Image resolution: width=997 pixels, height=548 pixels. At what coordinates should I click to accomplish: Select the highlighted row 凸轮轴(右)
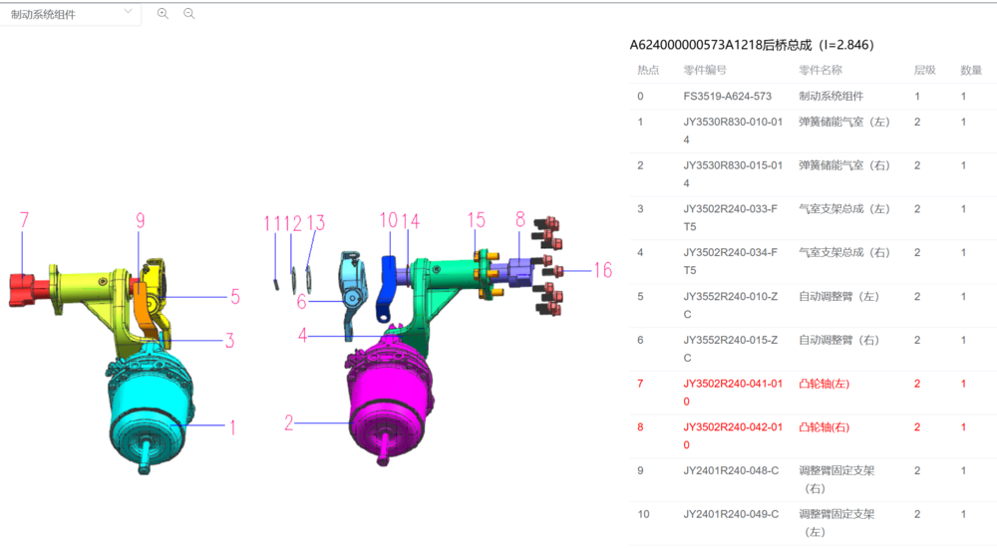(823, 427)
